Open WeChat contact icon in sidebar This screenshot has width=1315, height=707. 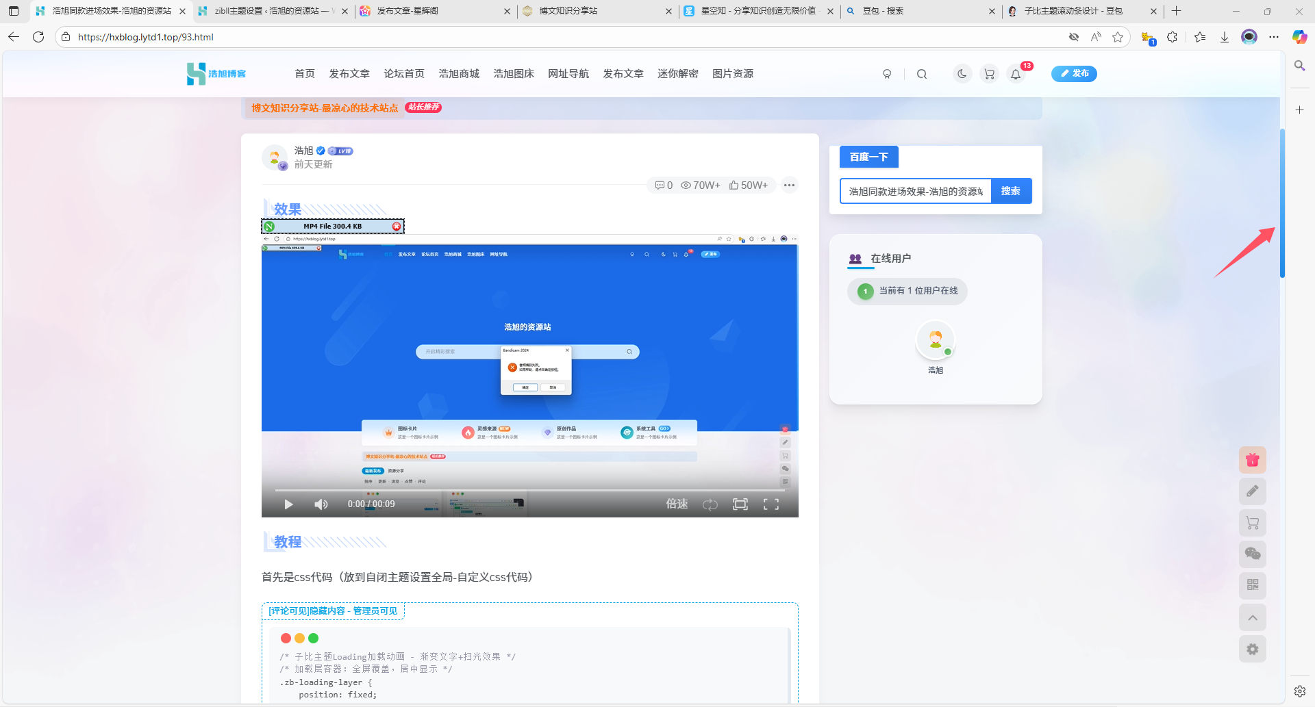point(1253,554)
